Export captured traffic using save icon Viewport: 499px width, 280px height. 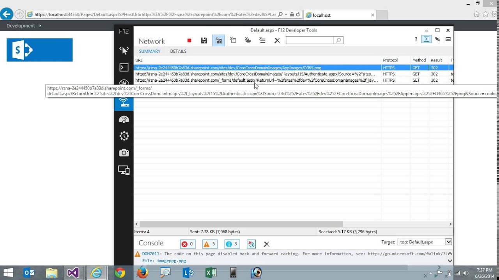point(203,40)
